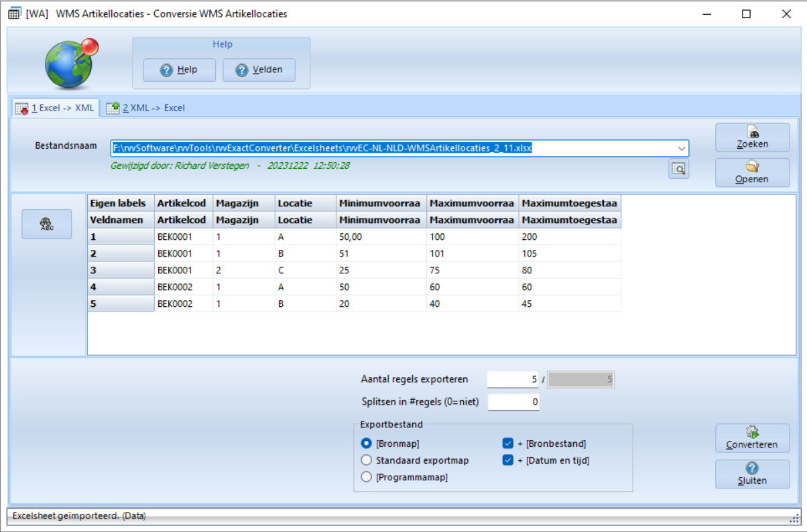Click the Aantal regels exporteren field
This screenshot has width=807, height=532.
pyautogui.click(x=513, y=380)
